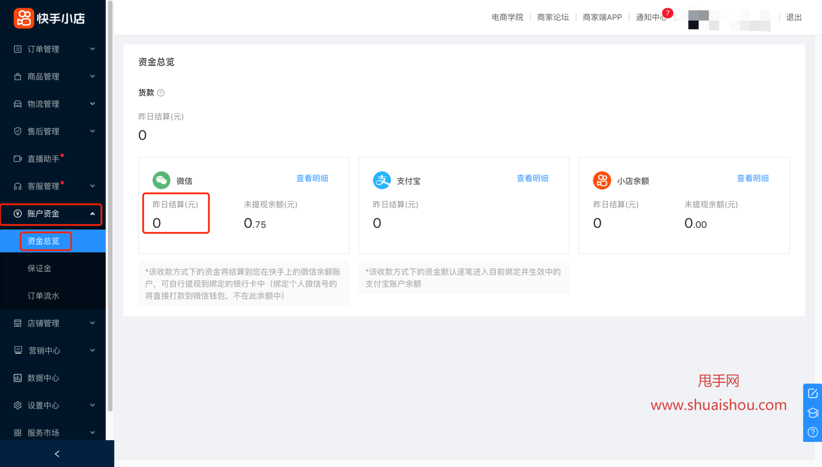Expand the 客服管理 chevron

(92, 186)
